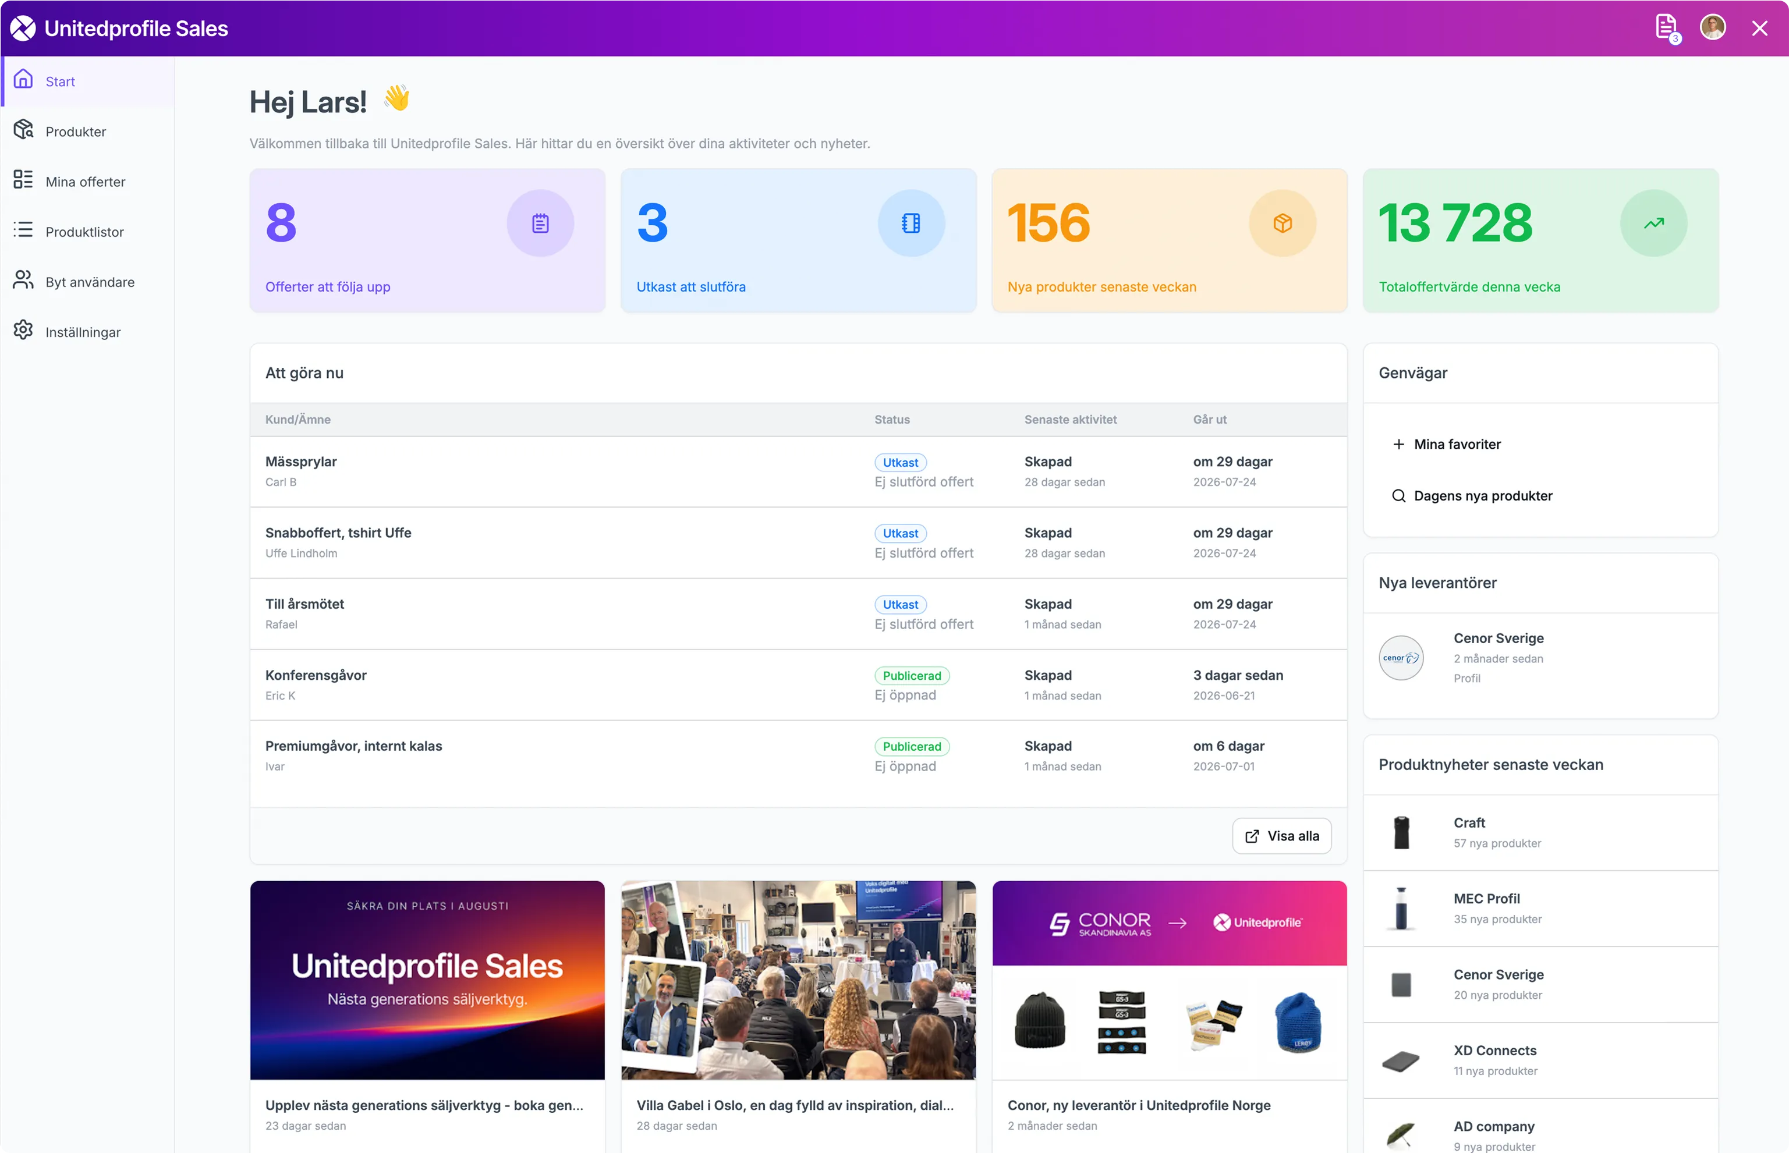Open Offerter att följa upp link
Viewport: 1789px width, 1153px height.
click(327, 287)
